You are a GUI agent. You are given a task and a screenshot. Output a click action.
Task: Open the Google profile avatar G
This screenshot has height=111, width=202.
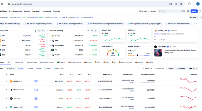tap(198, 4)
